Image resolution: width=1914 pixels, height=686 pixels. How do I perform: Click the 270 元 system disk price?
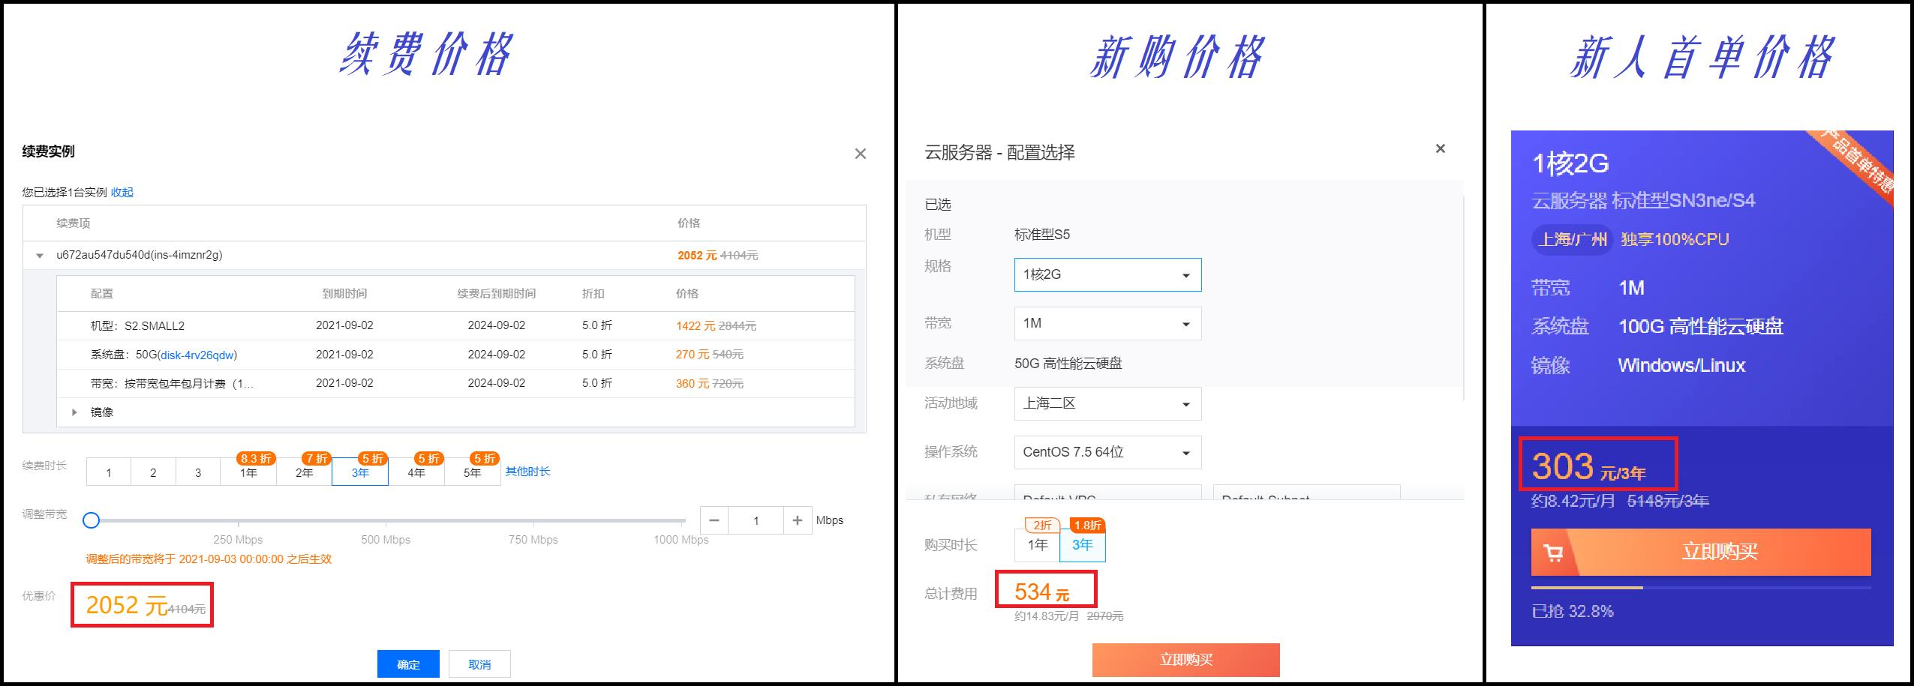pos(693,355)
